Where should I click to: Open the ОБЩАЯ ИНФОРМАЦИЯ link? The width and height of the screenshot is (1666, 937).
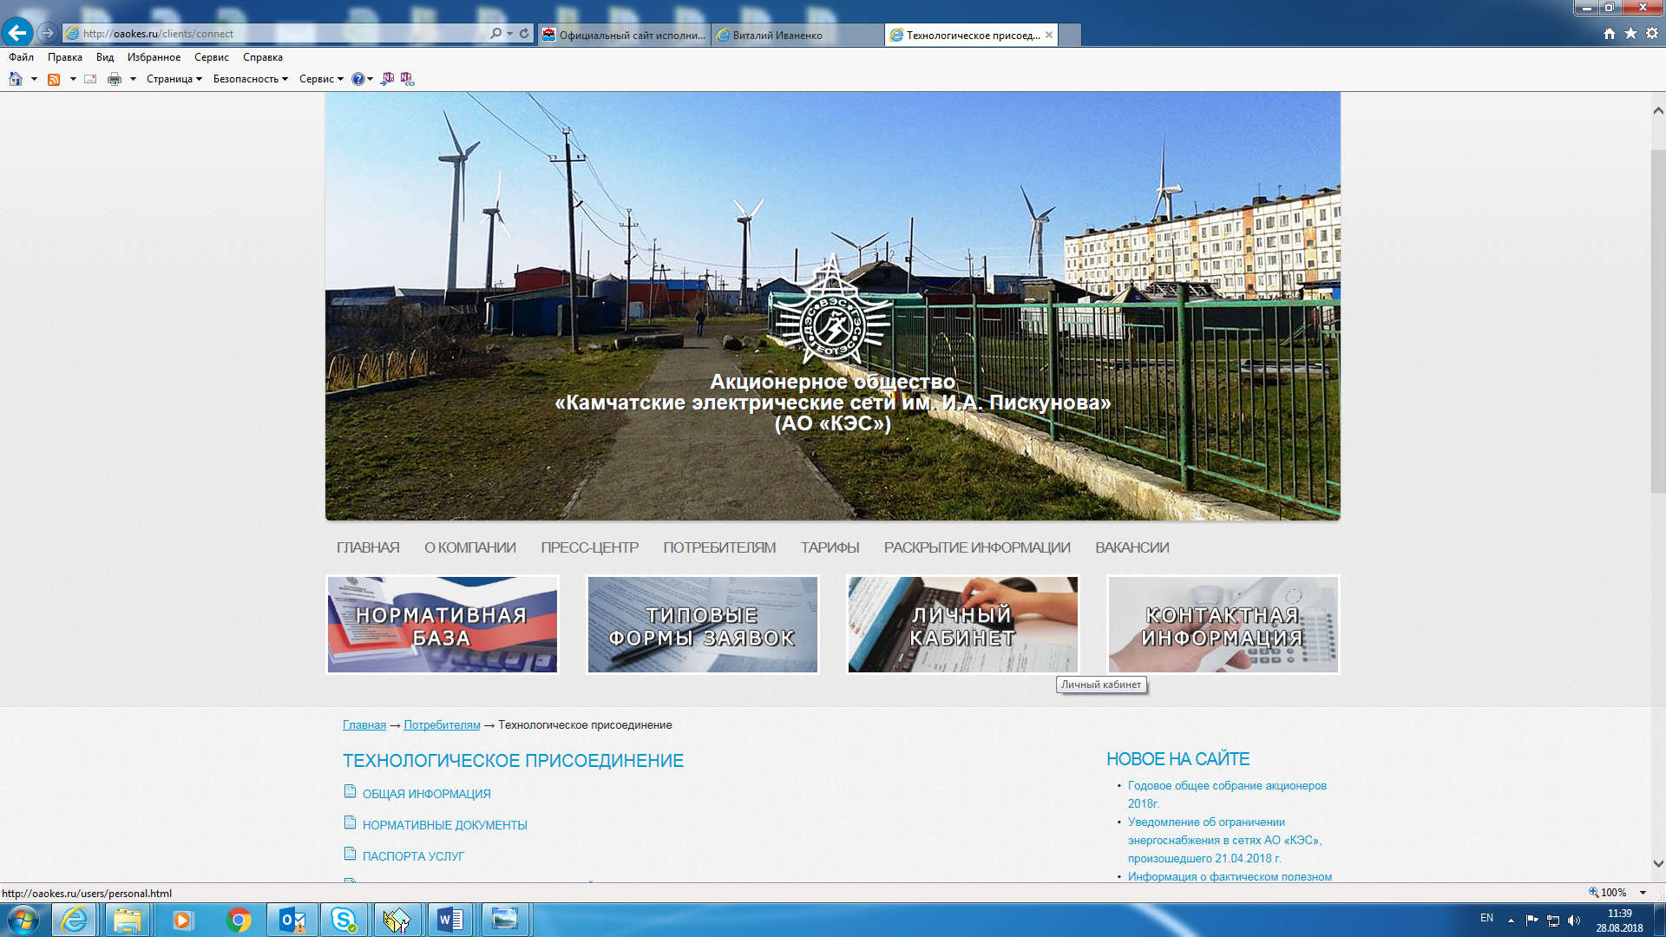coord(426,794)
